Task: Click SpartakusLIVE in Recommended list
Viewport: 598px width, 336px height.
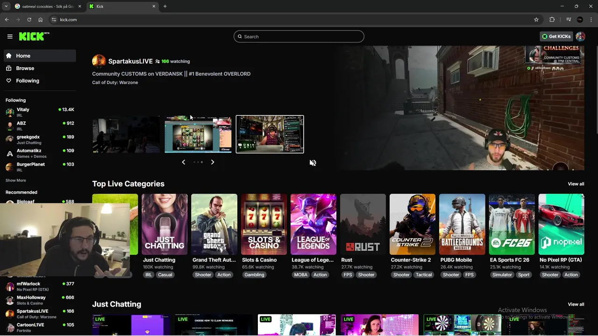Action: (x=40, y=314)
